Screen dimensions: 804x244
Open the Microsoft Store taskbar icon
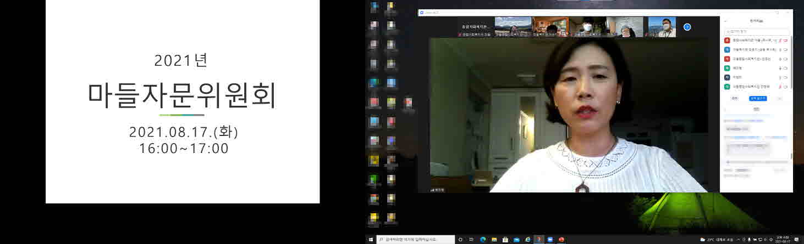coord(505,240)
